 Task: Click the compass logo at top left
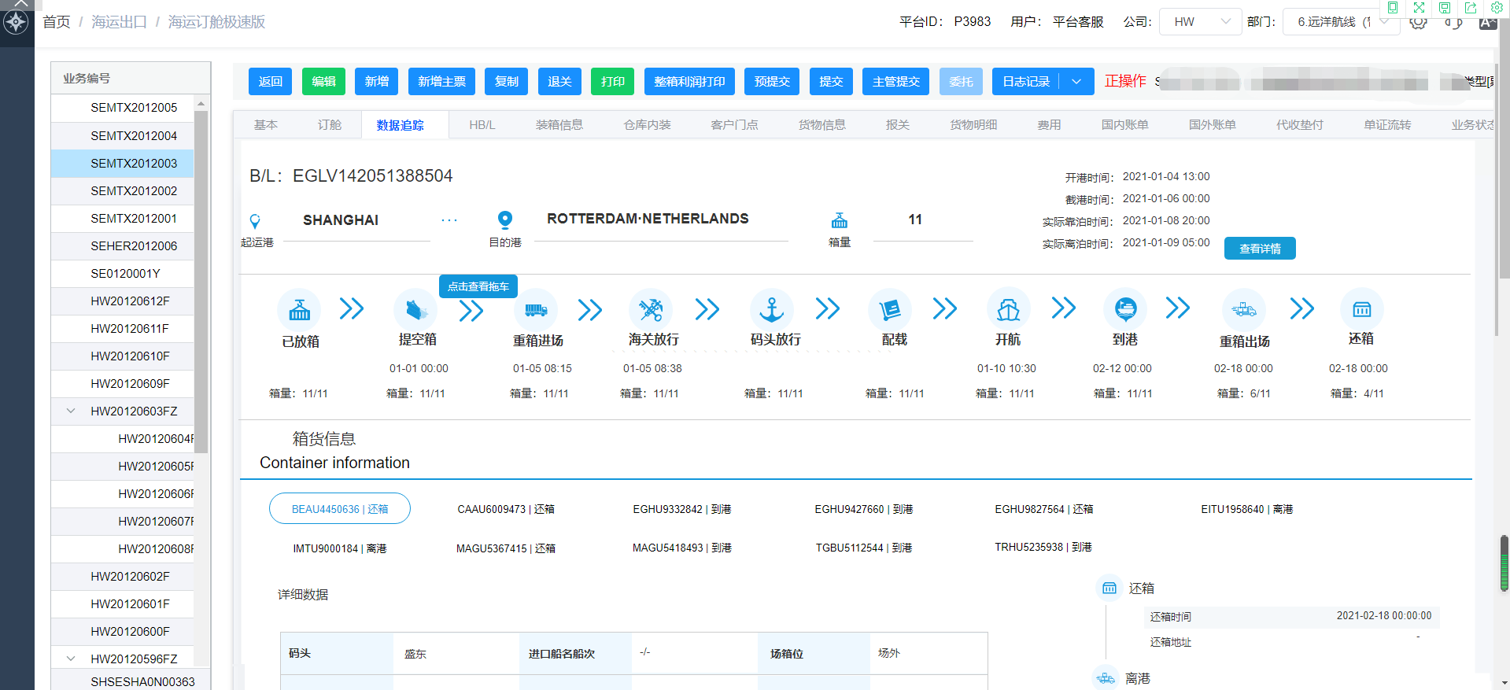pos(16,22)
